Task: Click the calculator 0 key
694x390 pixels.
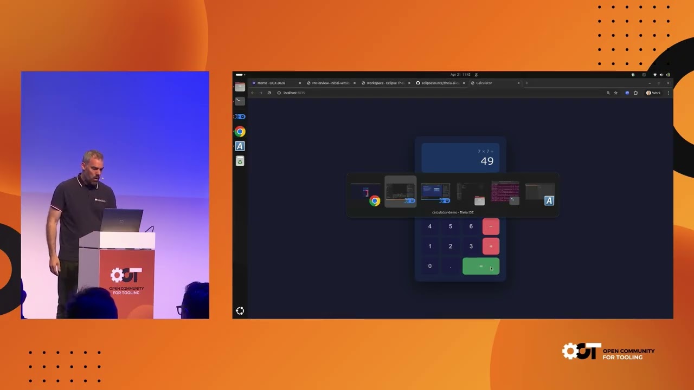Action: pyautogui.click(x=430, y=266)
